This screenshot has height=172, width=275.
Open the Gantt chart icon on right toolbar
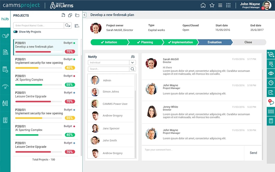pyautogui.click(x=271, y=92)
